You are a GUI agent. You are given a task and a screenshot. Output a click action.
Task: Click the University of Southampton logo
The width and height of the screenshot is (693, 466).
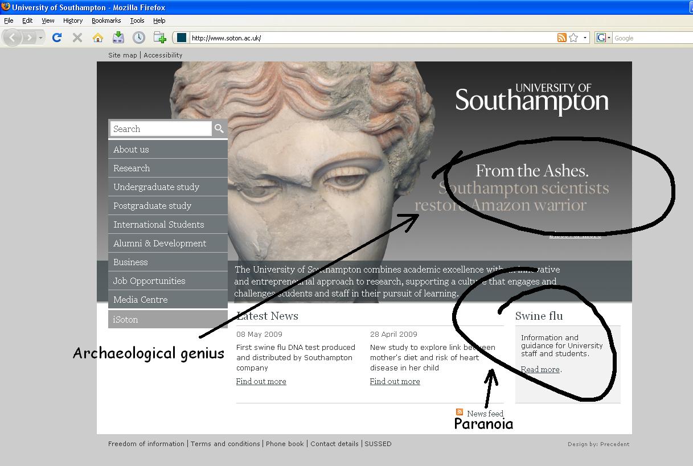(x=532, y=99)
